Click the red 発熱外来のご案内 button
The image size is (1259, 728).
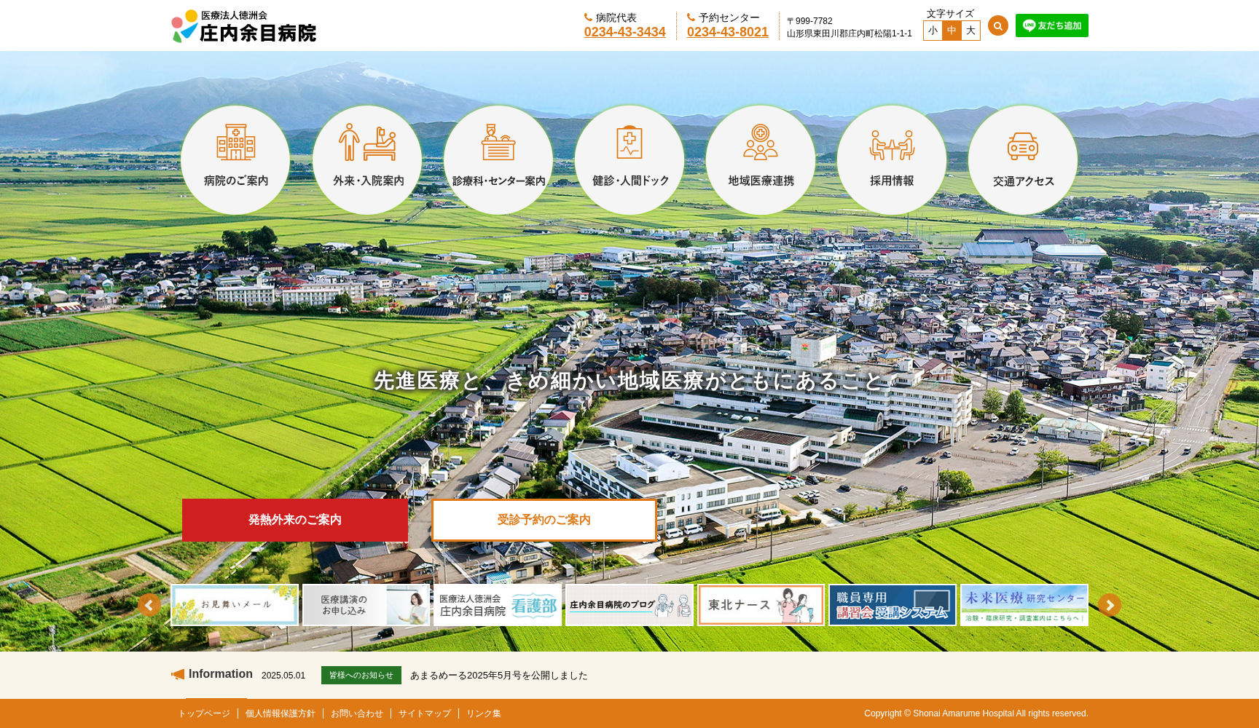[294, 520]
